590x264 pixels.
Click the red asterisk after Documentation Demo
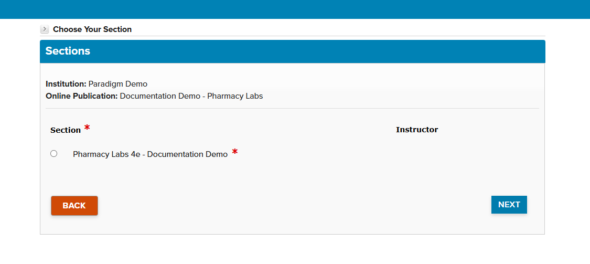(235, 153)
